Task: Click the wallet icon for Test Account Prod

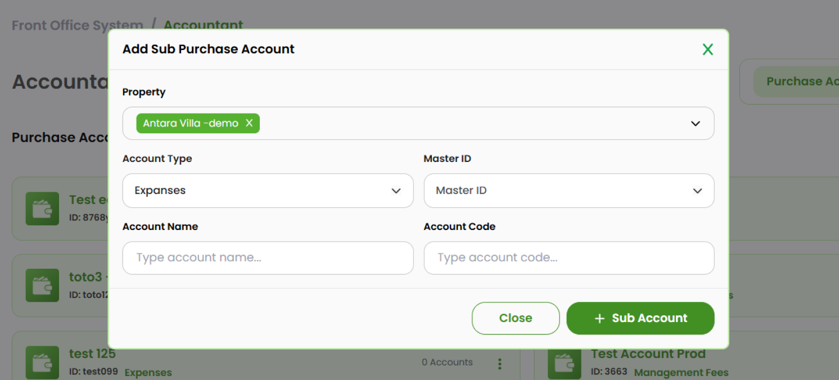Action: 565,363
